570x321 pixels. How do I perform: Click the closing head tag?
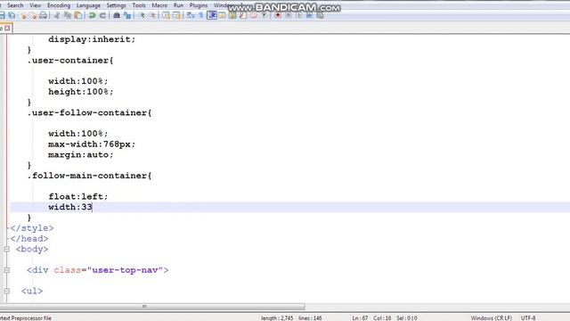29,239
